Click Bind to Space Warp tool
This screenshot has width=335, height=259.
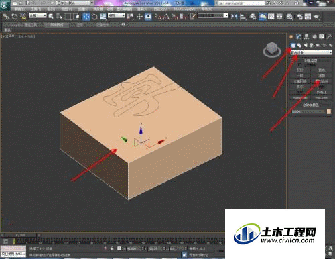coord(23,17)
